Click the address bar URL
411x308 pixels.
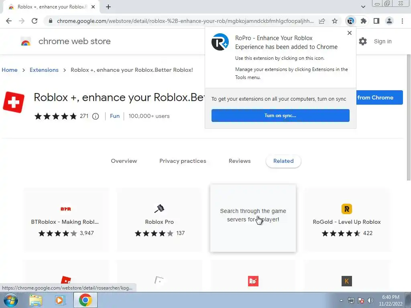coord(185,21)
